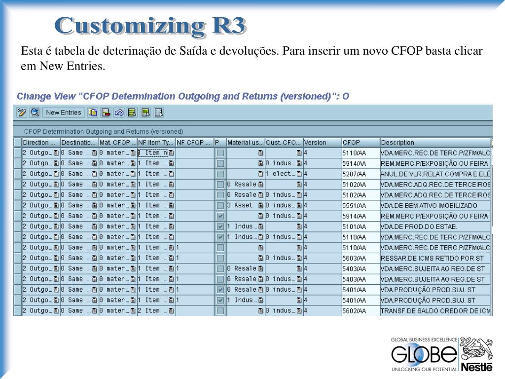This screenshot has height=379, width=505.
Task: Untick P checkbox in 5101/AA row
Action: [220, 227]
